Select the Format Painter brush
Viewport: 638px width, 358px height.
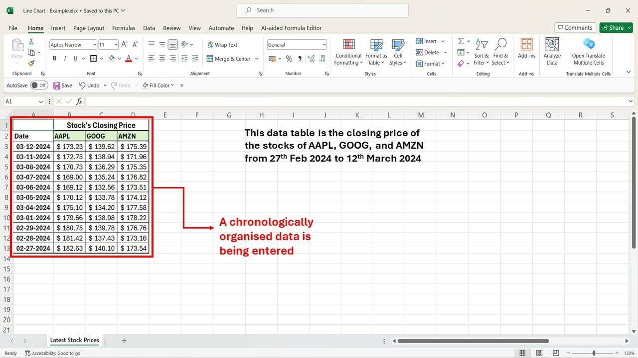(31, 63)
